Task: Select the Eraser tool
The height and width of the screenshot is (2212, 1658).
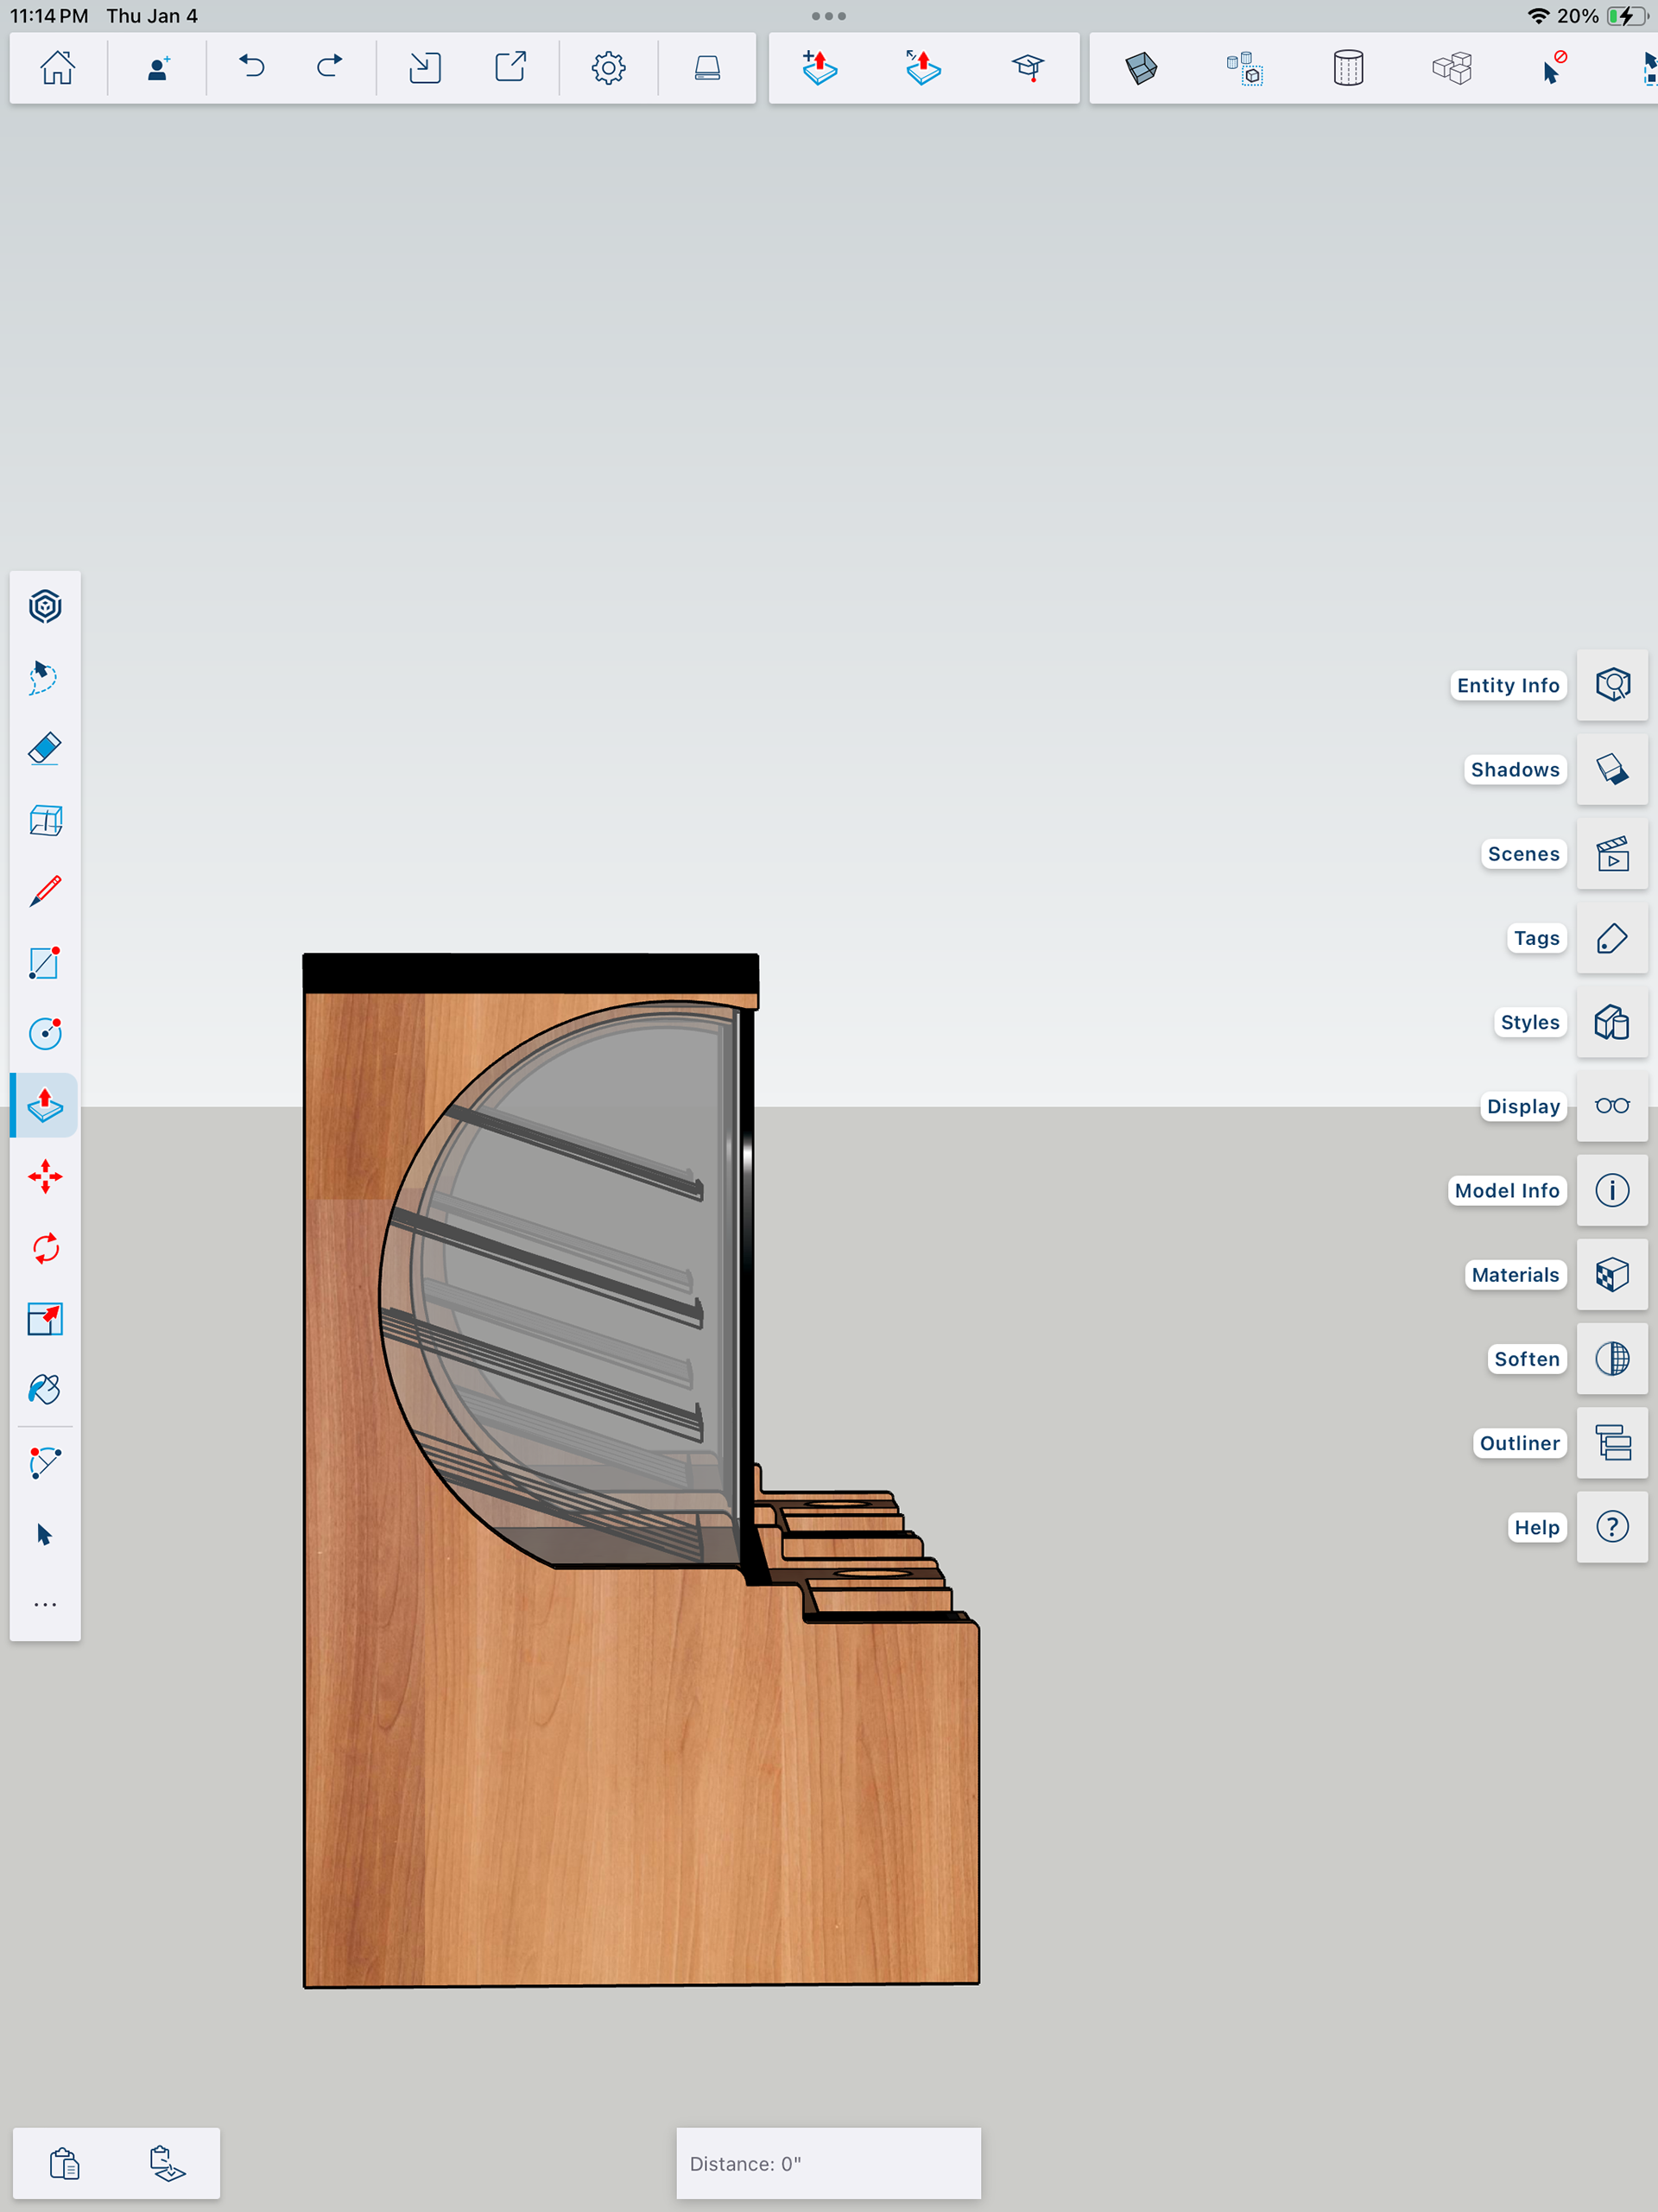Action: (45, 749)
